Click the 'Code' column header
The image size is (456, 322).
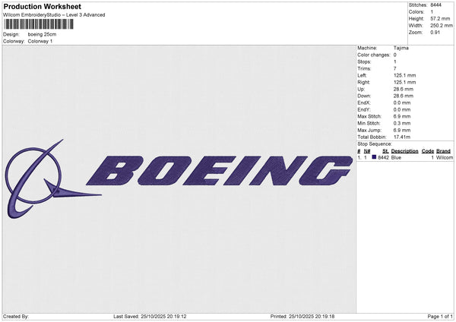427,151
